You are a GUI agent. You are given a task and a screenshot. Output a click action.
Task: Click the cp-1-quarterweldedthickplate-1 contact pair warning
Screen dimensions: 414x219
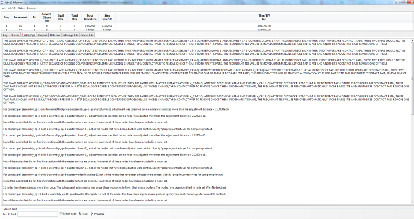tap(116, 109)
